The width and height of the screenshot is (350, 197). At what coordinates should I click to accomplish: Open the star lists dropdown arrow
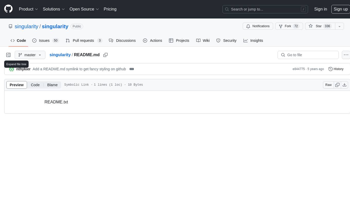tap(339, 26)
